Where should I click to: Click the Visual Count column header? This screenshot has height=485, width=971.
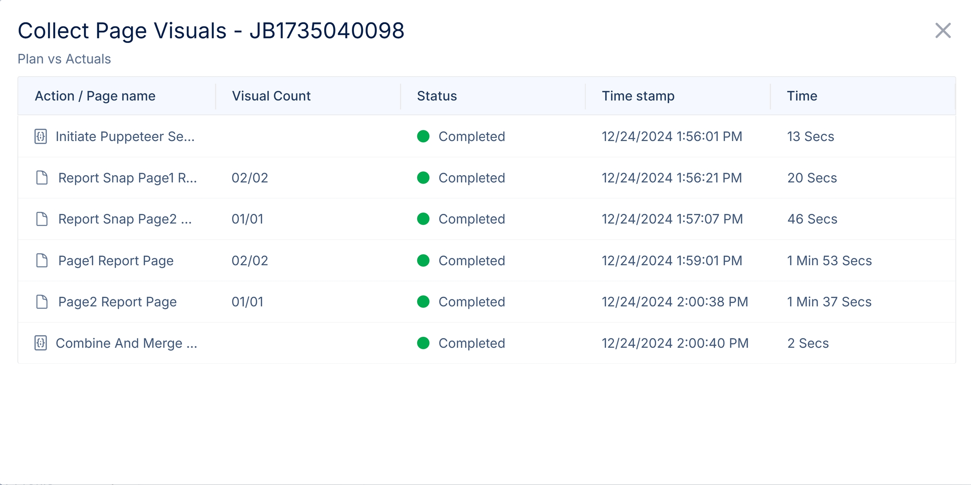(x=271, y=96)
